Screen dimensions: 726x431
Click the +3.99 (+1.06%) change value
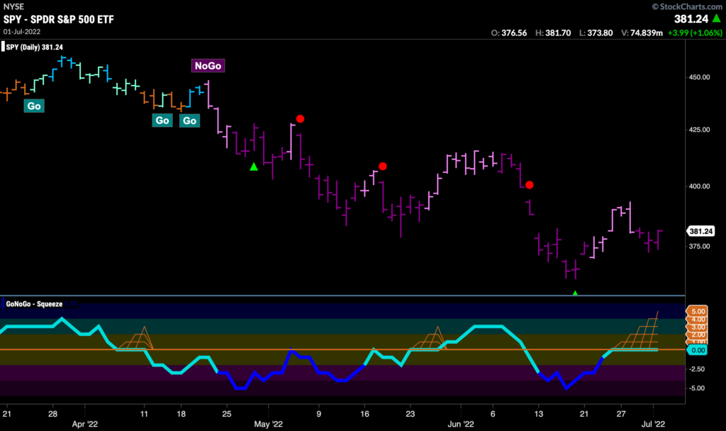pos(695,33)
